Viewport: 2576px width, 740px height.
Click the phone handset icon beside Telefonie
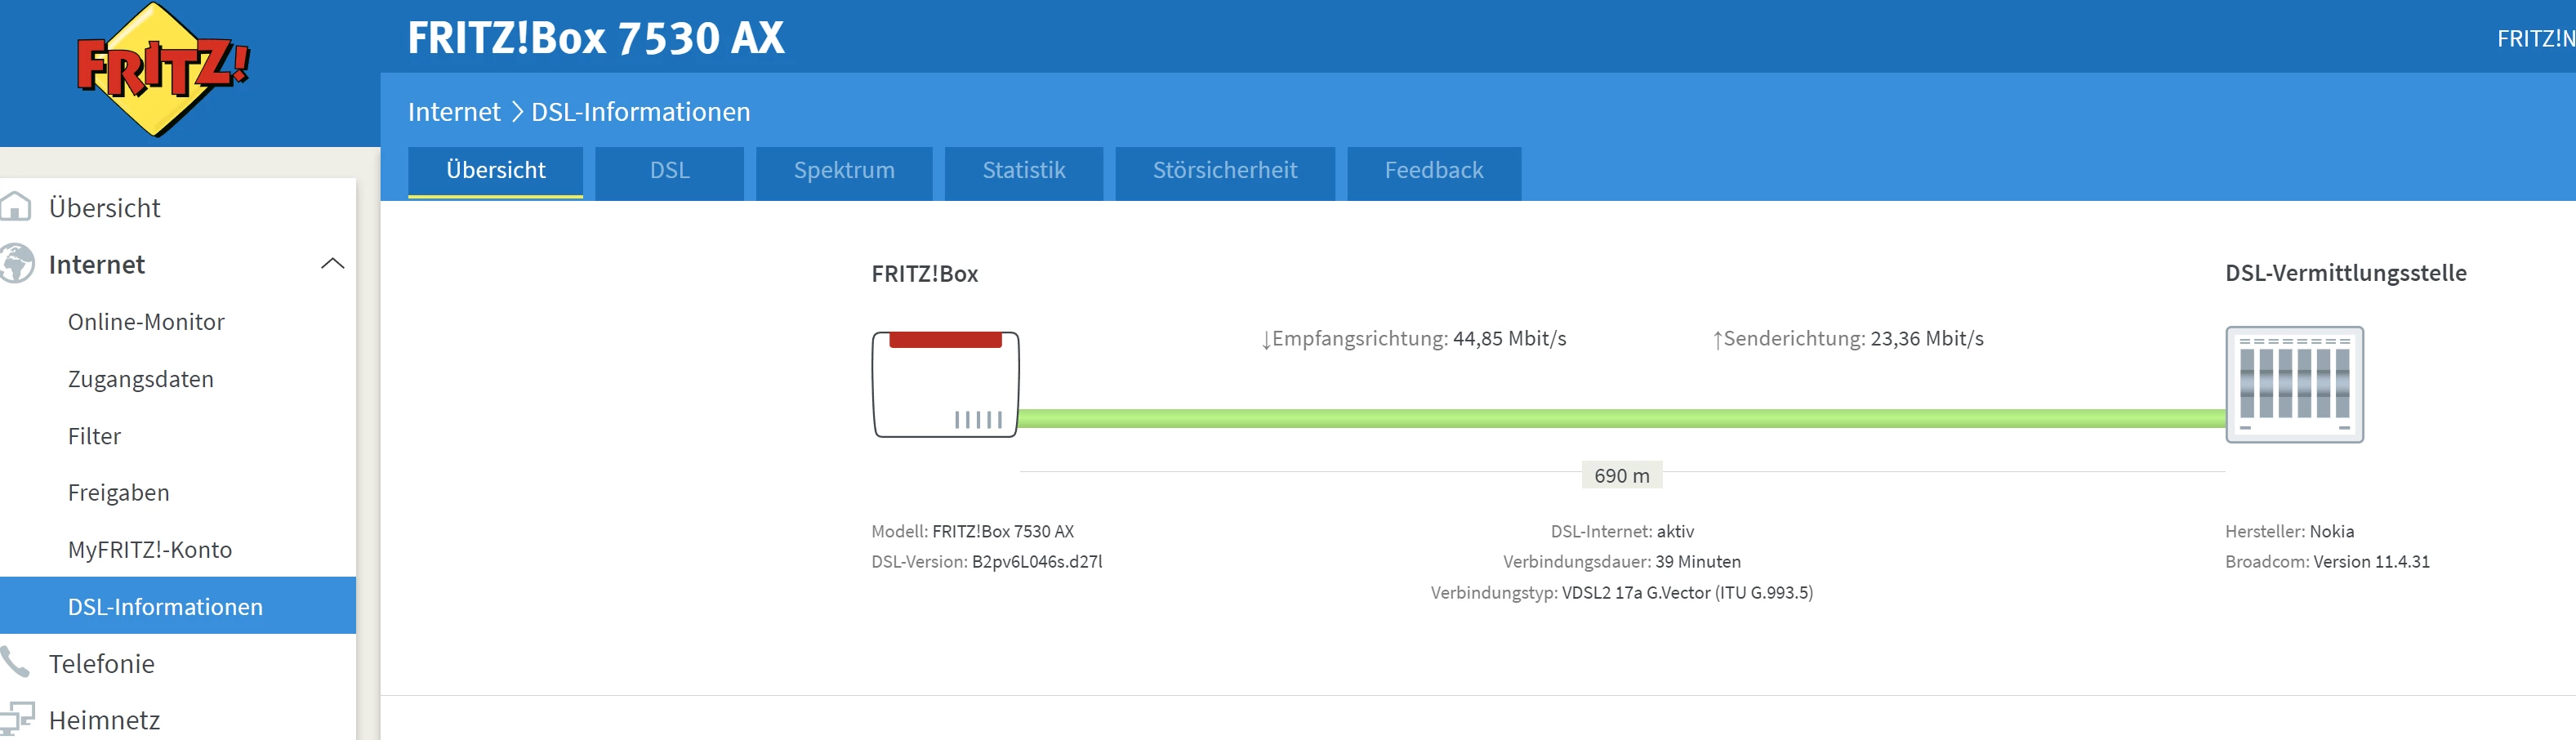tap(14, 662)
